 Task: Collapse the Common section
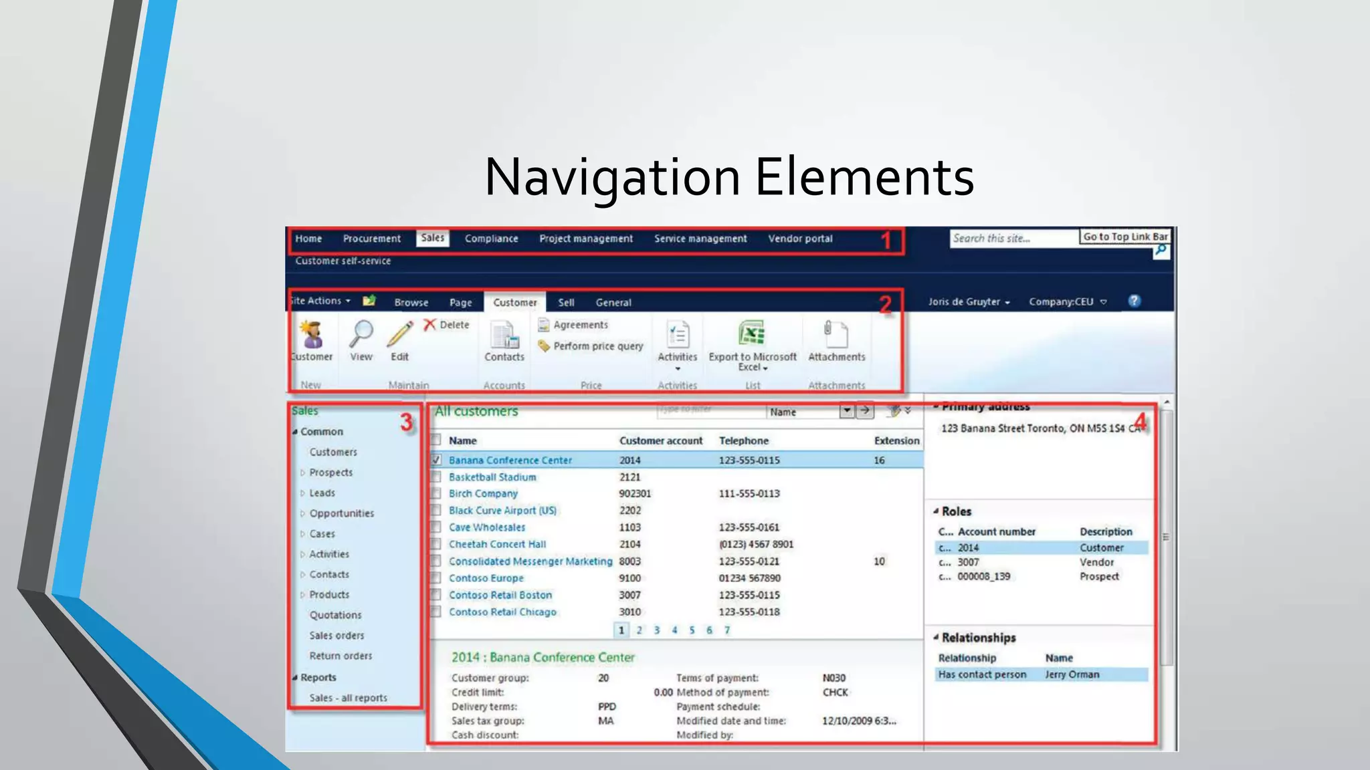pyautogui.click(x=295, y=432)
